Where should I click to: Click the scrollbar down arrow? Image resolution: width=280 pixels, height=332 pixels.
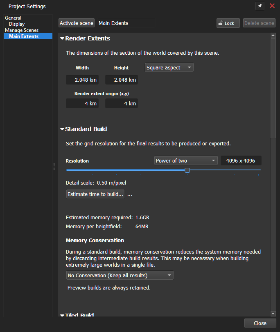click(273, 314)
